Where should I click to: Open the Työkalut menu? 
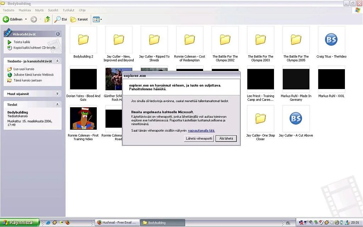(x=68, y=10)
